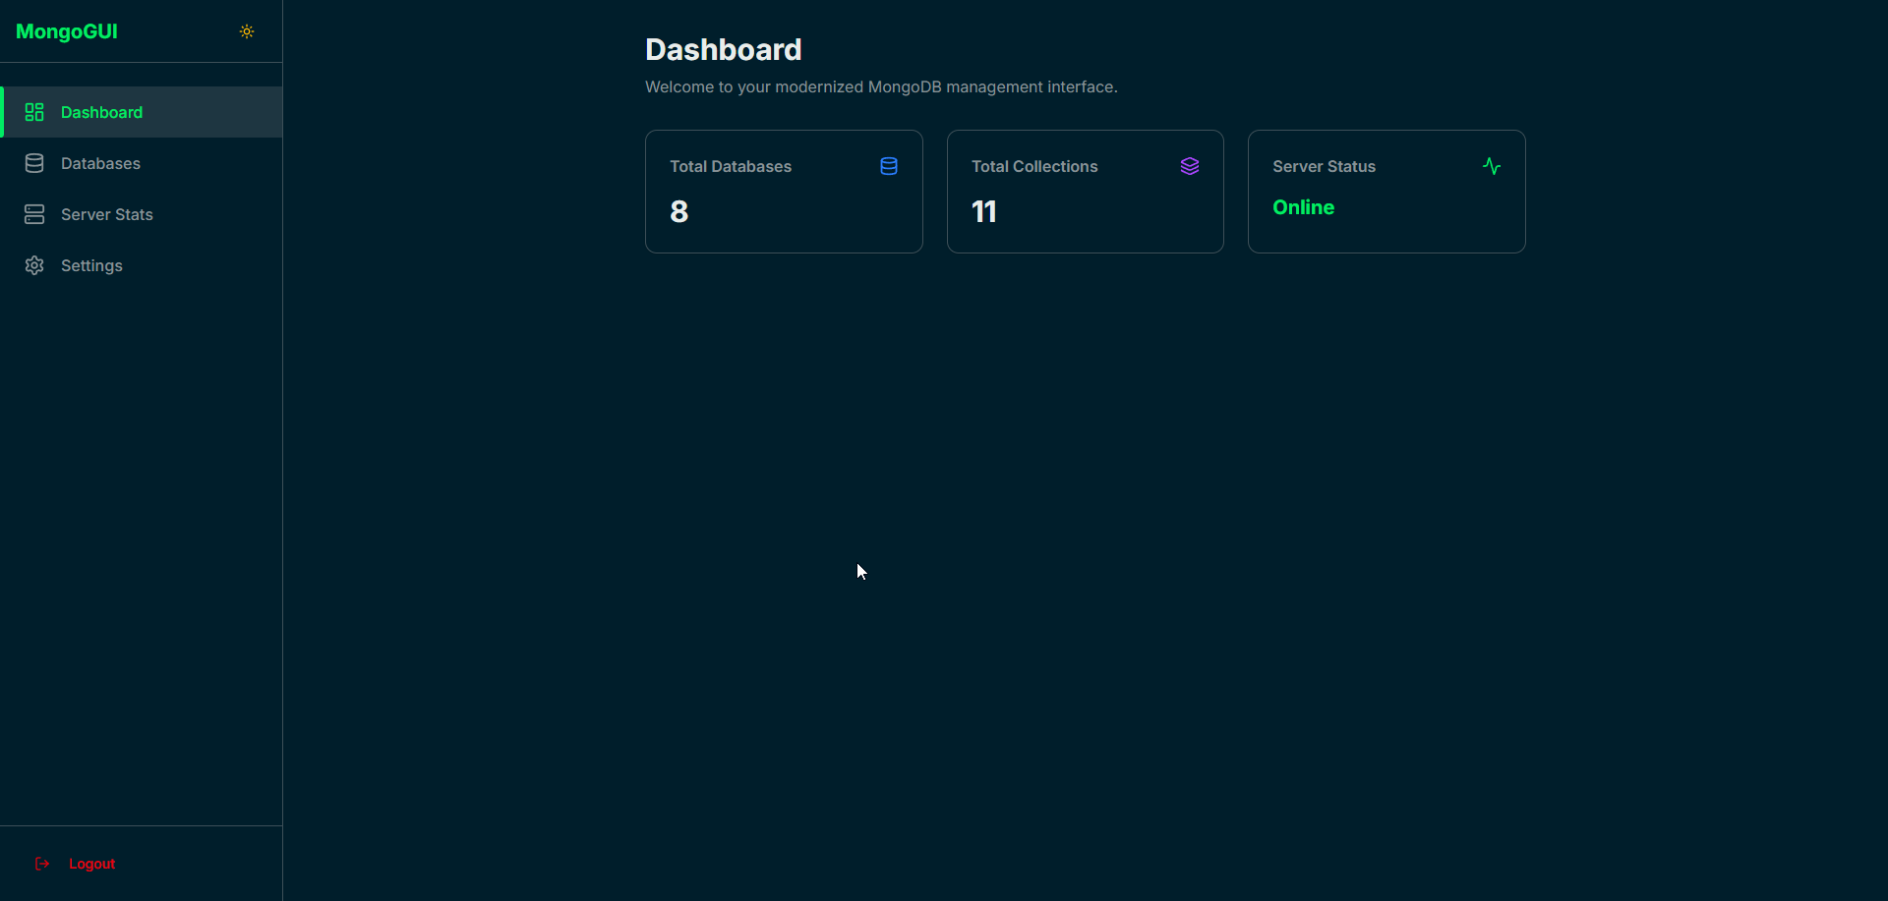This screenshot has height=901, width=1888.
Task: Click the logout arrow icon
Action: pos(42,864)
